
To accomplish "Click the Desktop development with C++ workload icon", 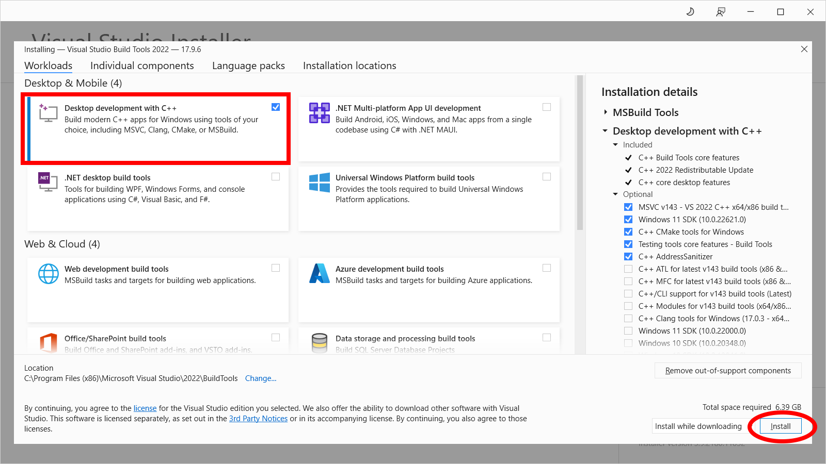I will (48, 113).
